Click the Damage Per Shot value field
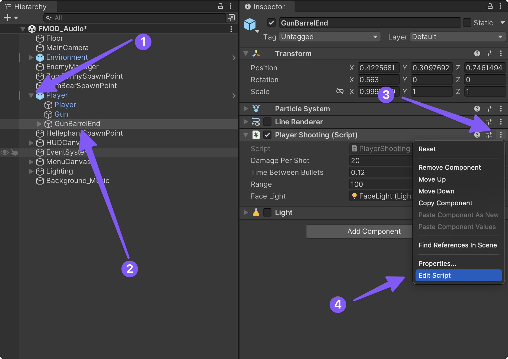Image resolution: width=508 pixels, height=359 pixels. coord(381,161)
